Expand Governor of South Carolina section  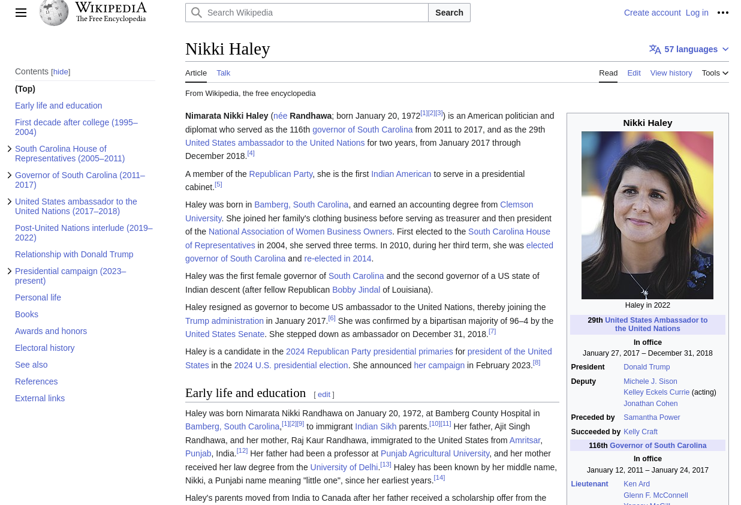10,175
